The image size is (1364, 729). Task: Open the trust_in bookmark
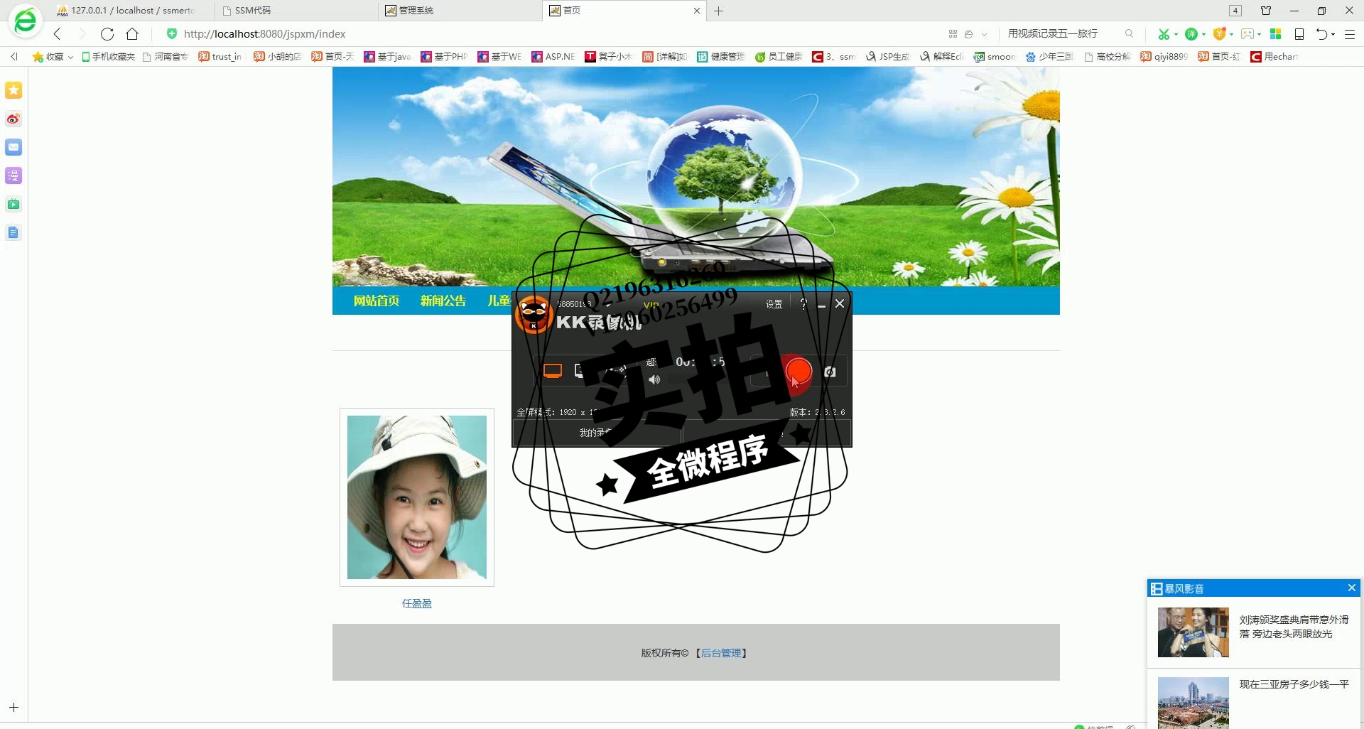pyautogui.click(x=221, y=56)
